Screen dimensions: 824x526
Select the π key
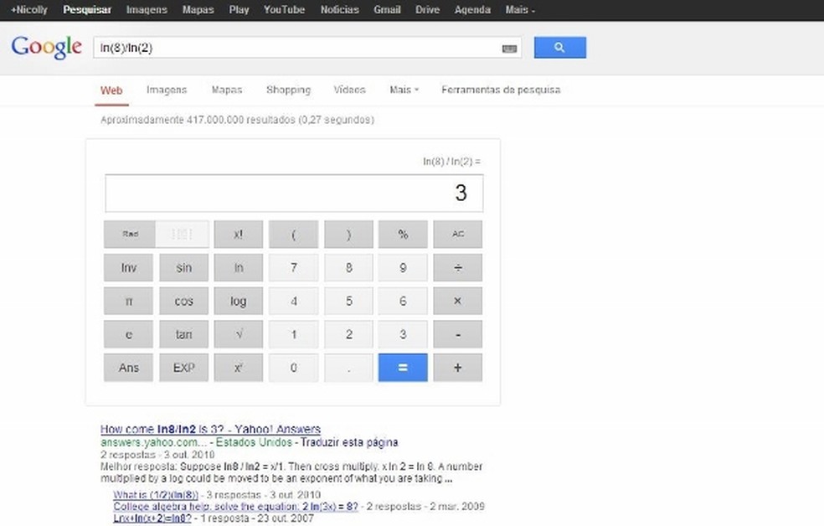click(128, 301)
